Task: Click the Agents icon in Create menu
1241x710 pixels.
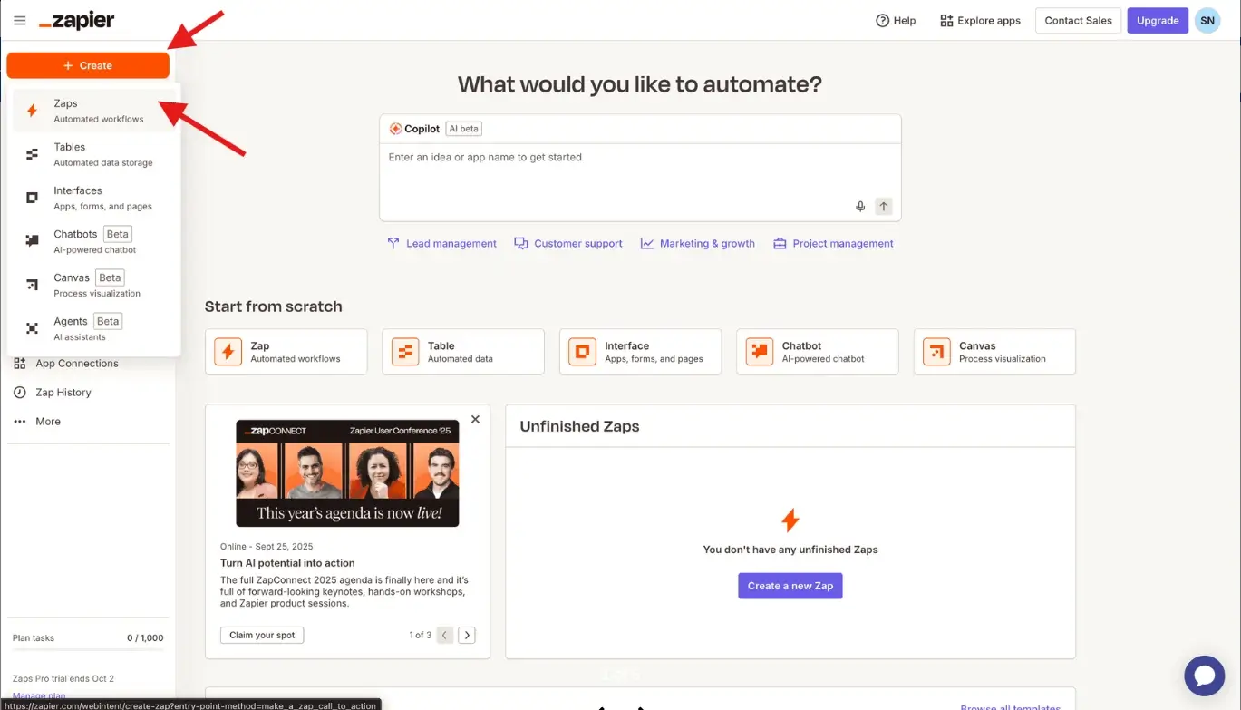Action: [x=32, y=328]
